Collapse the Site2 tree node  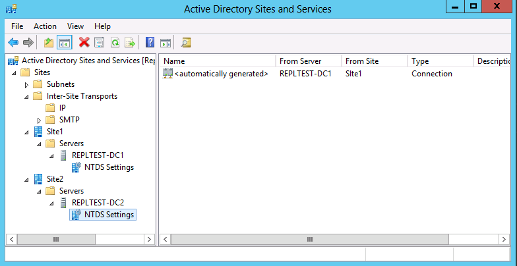click(x=26, y=180)
